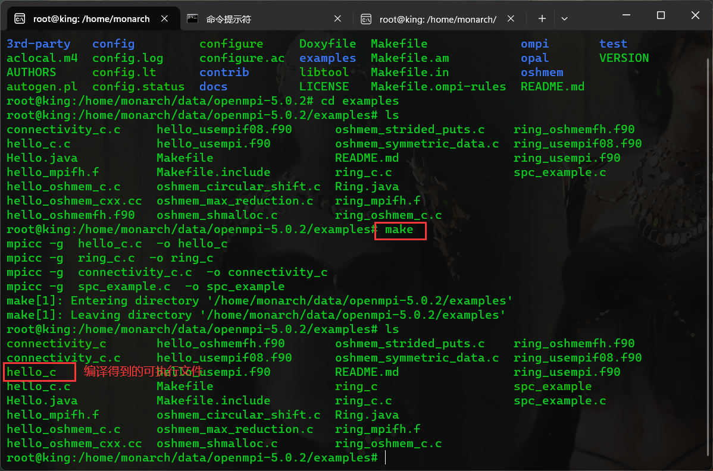Click 'Ring.java' in the last listing
This screenshot has height=471, width=713.
(367, 415)
